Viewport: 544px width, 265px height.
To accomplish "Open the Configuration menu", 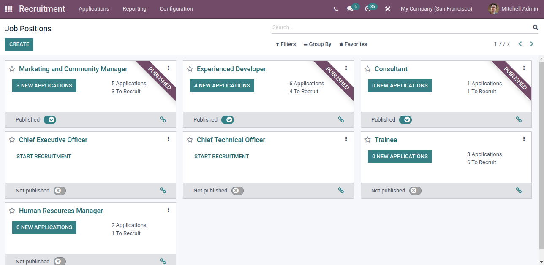I will [x=176, y=9].
